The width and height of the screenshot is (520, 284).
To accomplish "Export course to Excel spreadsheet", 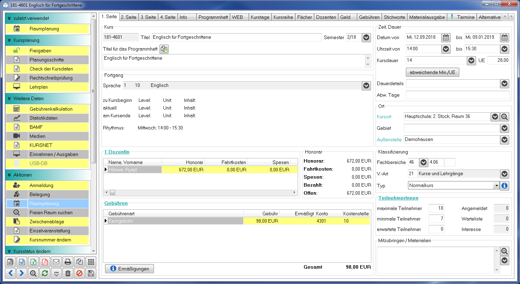I will pos(33,262).
